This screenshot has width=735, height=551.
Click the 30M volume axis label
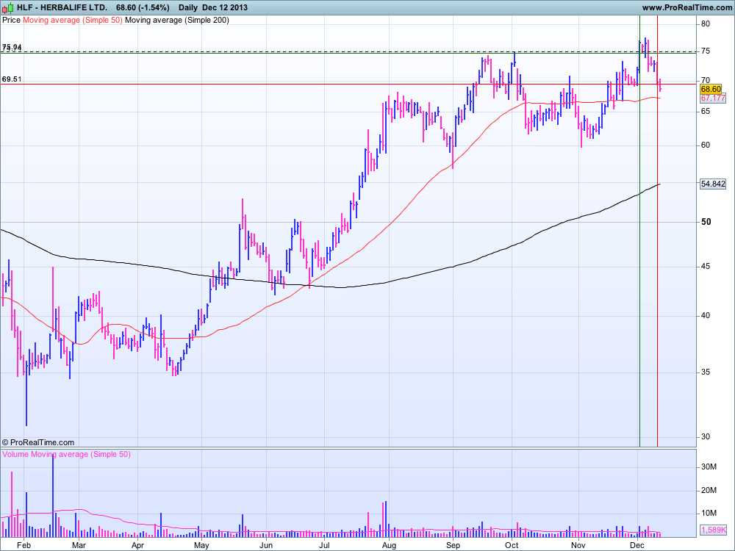[709, 467]
